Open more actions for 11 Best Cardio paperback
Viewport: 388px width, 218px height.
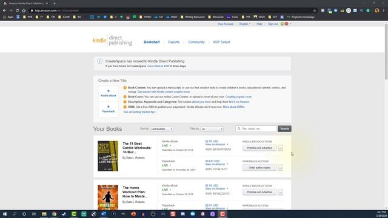pos(280,168)
